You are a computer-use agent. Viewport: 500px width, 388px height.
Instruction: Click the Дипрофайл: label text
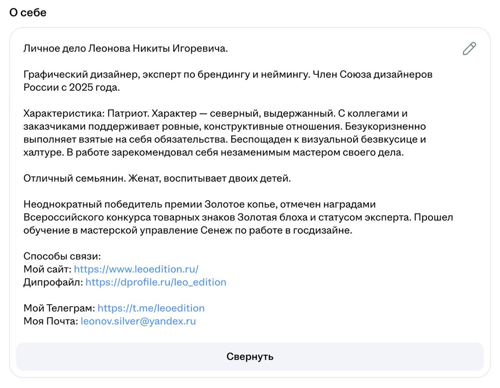pyautogui.click(x=53, y=282)
